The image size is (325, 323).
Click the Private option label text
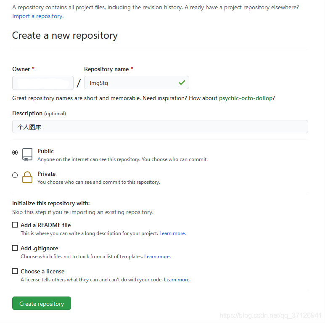click(46, 174)
